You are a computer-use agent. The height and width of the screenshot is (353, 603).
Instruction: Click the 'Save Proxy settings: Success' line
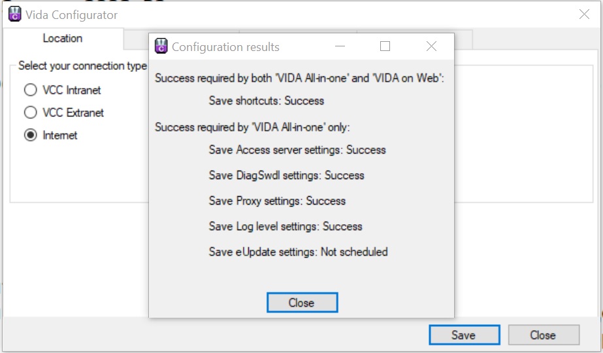[x=277, y=201]
